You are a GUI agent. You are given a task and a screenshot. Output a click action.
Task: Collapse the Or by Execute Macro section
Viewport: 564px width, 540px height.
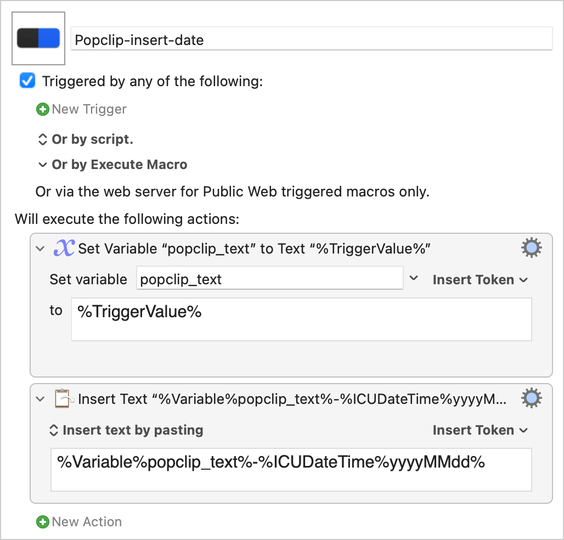click(42, 165)
